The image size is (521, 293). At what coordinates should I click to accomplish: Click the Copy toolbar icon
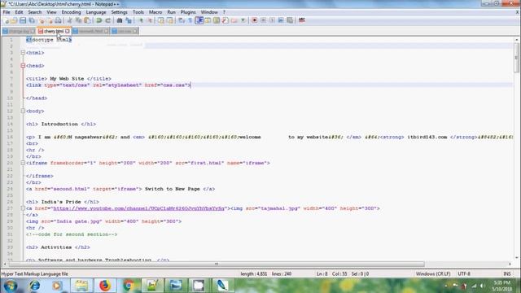pyautogui.click(x=78, y=20)
